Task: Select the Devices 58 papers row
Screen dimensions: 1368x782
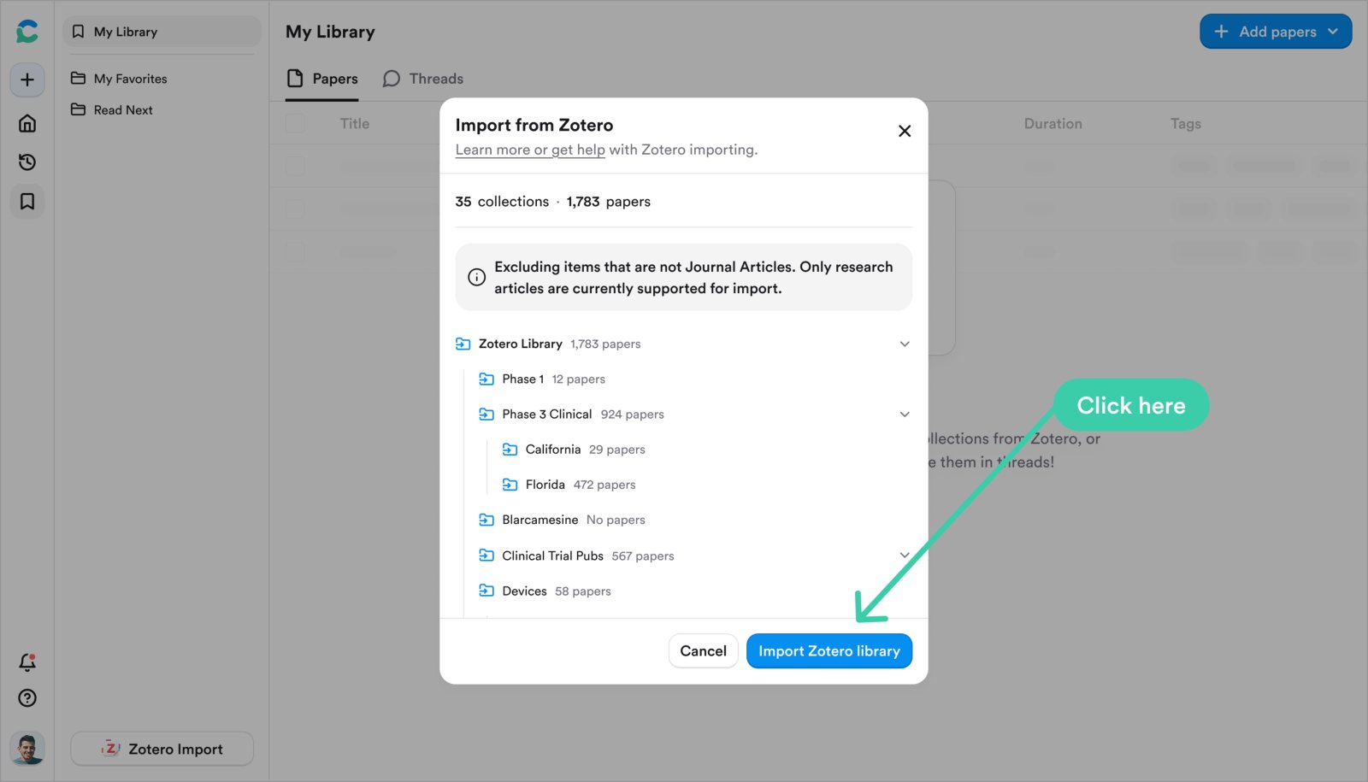Action: pyautogui.click(x=695, y=591)
